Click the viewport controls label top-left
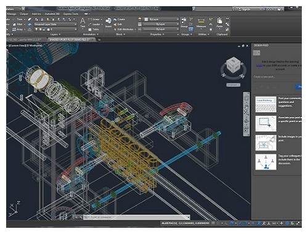308x234 pixels. 24,46
